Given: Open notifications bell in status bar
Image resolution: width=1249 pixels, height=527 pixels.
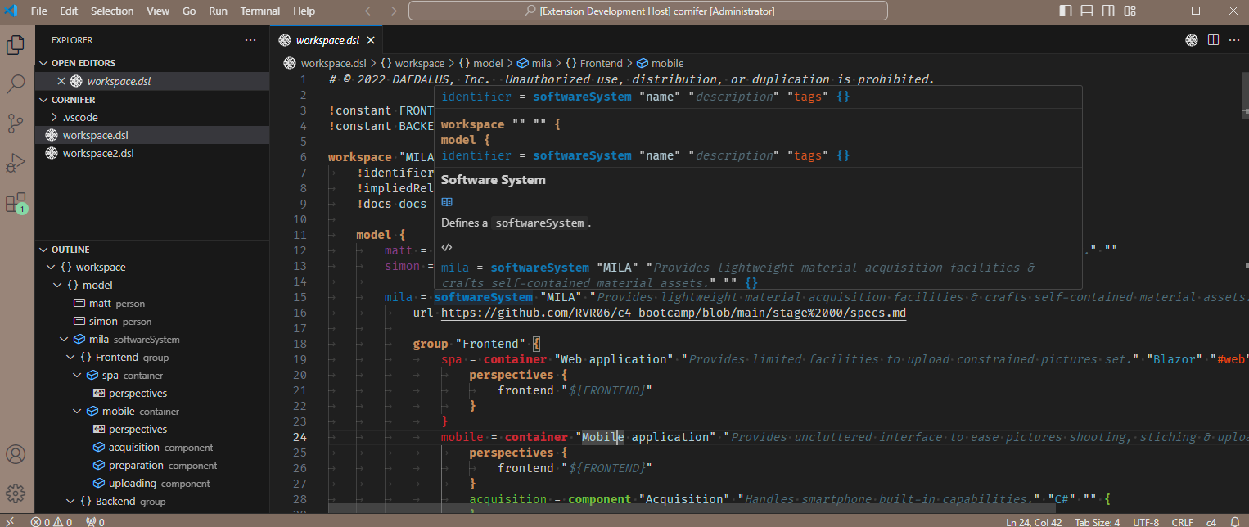Looking at the screenshot, I should pyautogui.click(x=1235, y=521).
